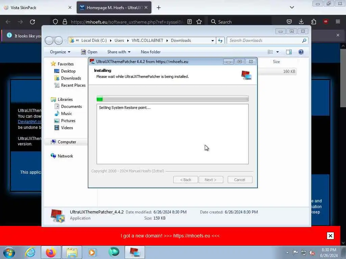
Task: Click the Firefox reload page icon
Action: tap(32, 22)
